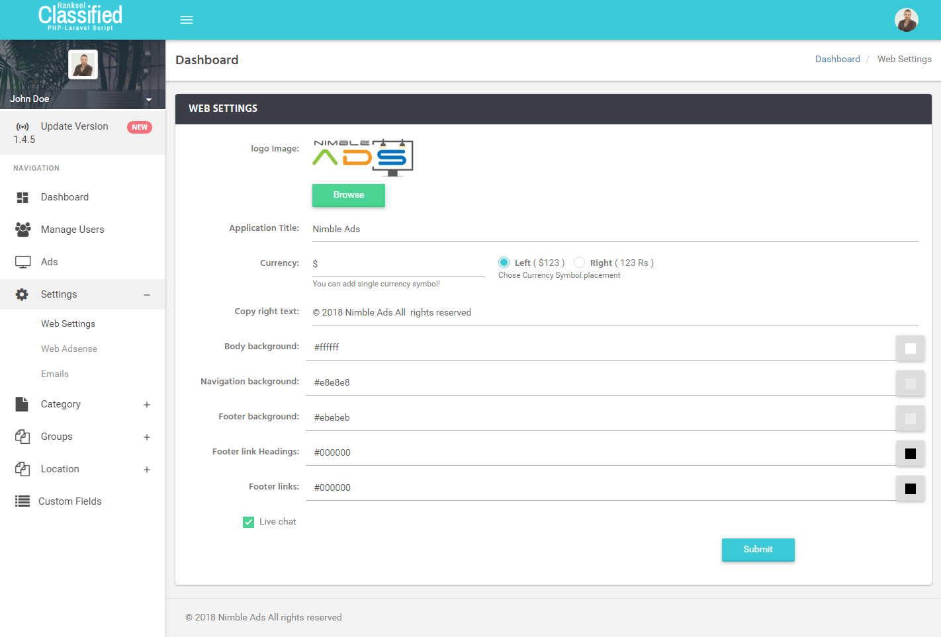Select Web Settings submenu item

click(68, 323)
